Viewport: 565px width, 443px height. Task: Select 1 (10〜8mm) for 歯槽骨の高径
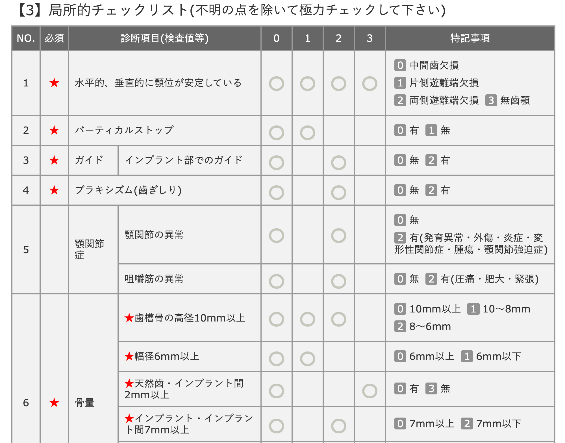tap(307, 319)
